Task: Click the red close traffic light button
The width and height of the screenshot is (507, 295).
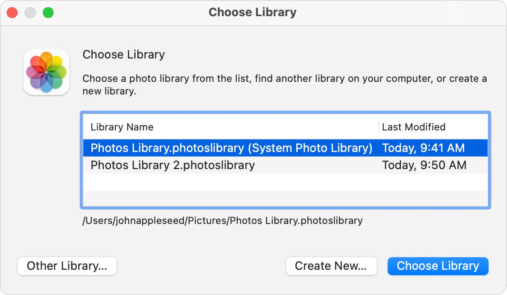Action: (x=12, y=13)
